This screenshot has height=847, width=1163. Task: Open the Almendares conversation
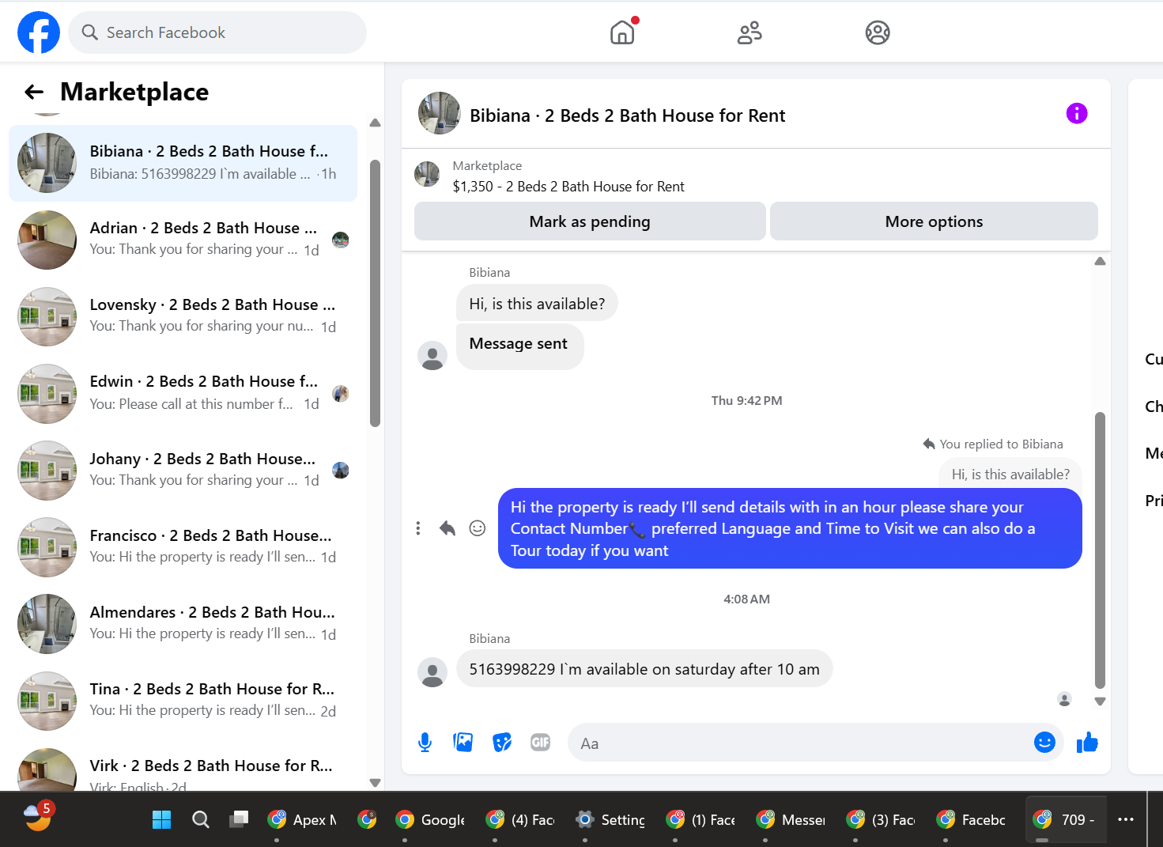(x=183, y=623)
